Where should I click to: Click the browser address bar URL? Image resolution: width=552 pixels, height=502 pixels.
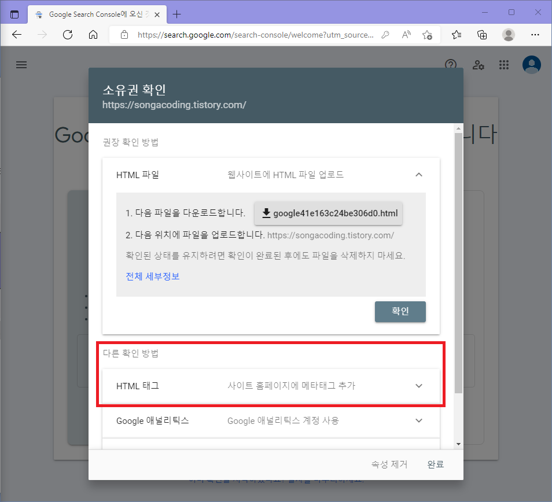tap(255, 35)
